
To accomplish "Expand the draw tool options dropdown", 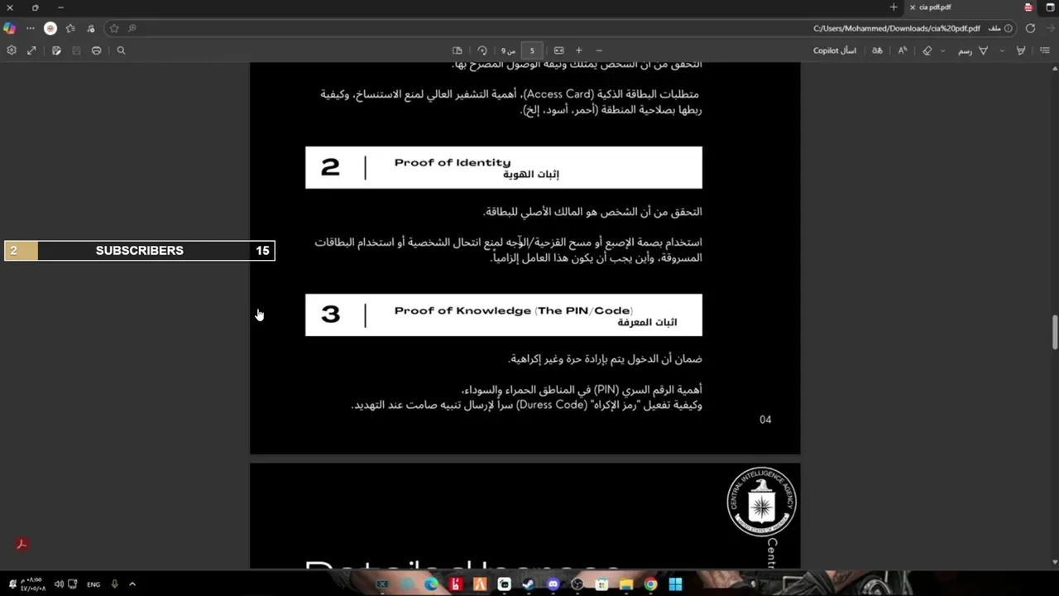I will [943, 50].
